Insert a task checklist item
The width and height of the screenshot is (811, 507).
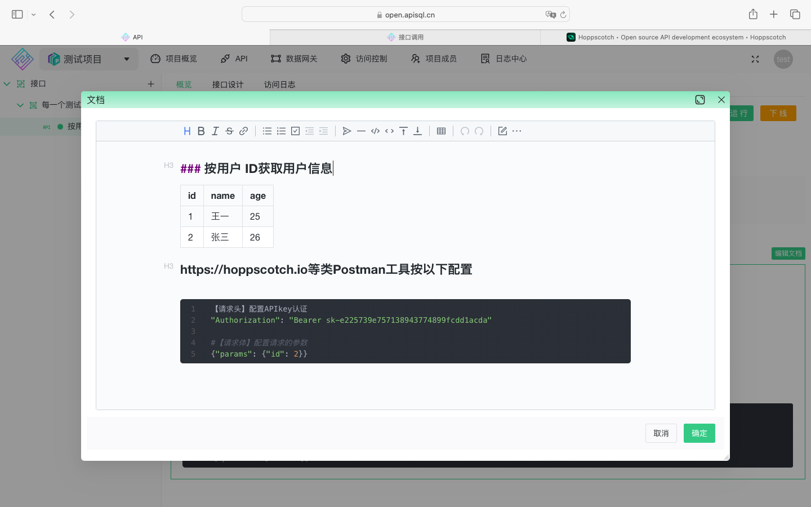(295, 131)
